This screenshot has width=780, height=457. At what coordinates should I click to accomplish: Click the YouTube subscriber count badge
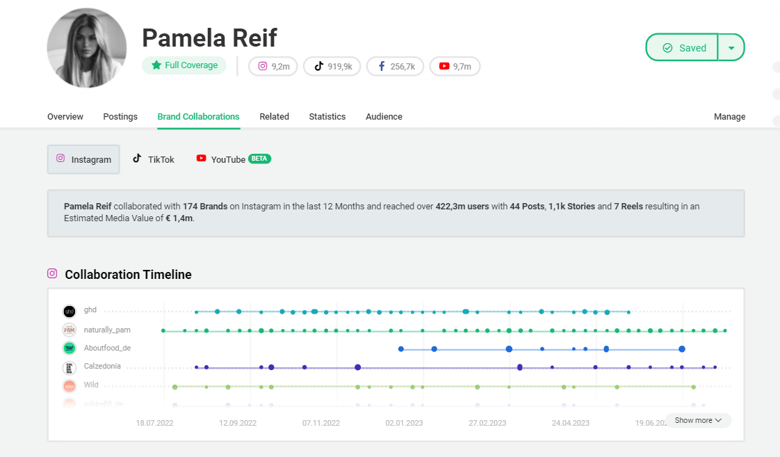point(455,67)
